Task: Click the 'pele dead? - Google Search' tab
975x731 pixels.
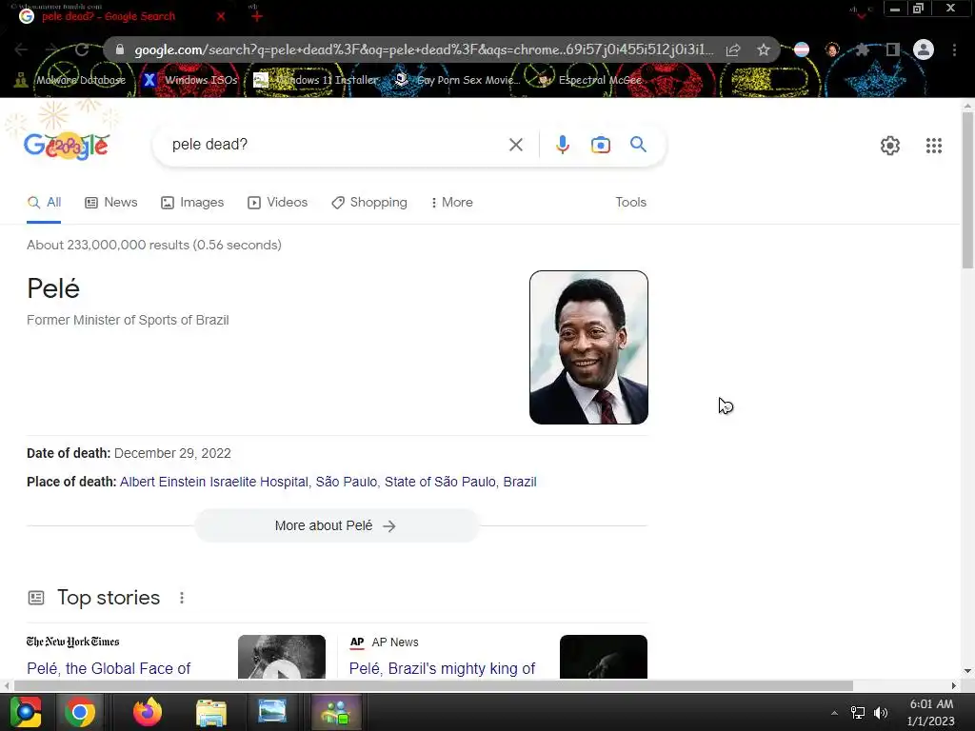Action: point(109,16)
